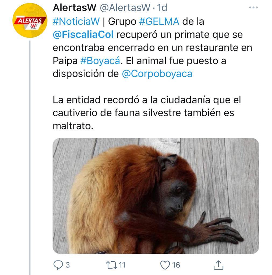
Task: Open the AlertasW profile avatar
Action: click(x=30, y=20)
